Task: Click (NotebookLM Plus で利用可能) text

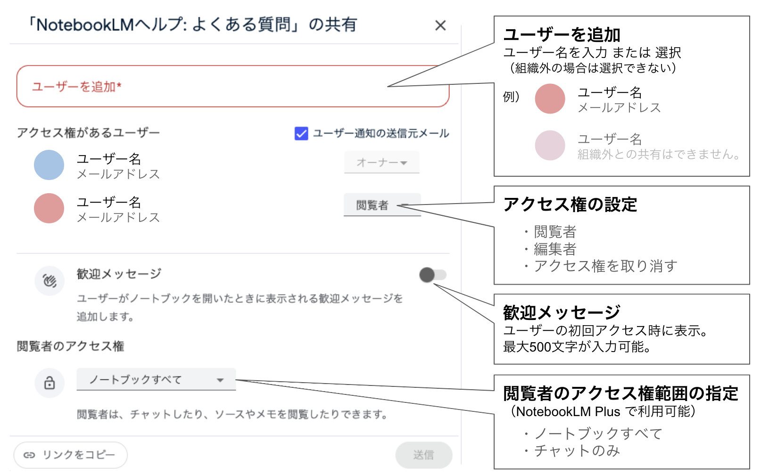Action: pos(603,411)
